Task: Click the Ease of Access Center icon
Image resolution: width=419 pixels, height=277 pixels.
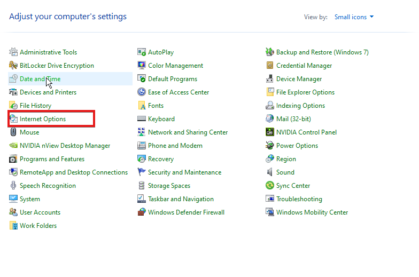Action: (141, 92)
